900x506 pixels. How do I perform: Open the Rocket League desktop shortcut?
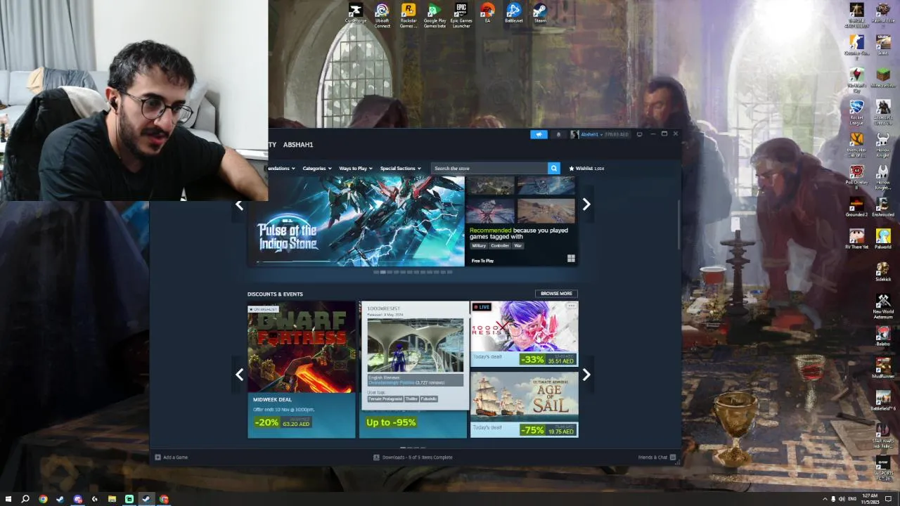(x=856, y=112)
